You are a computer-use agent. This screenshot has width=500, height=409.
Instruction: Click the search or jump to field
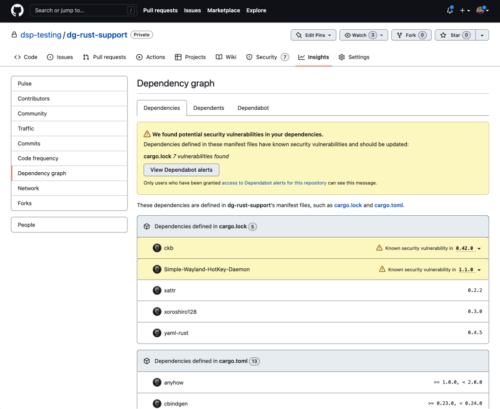coord(83,10)
